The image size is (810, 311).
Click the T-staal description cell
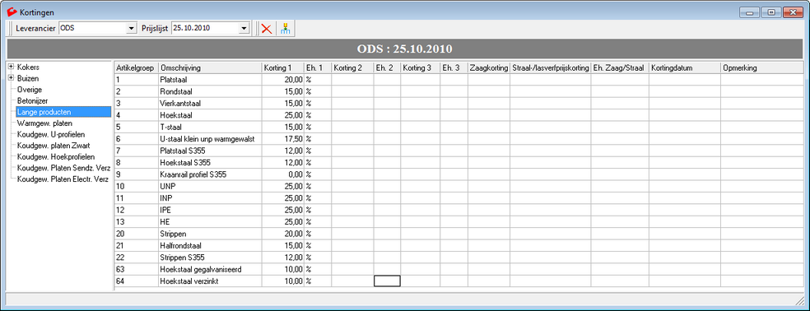coord(210,127)
